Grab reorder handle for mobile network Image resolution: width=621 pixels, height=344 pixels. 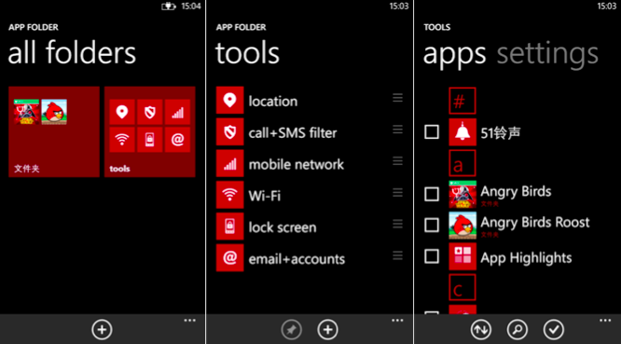coord(397,160)
